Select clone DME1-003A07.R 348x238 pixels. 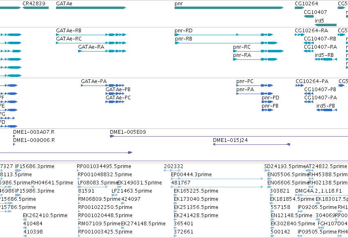[34, 132]
